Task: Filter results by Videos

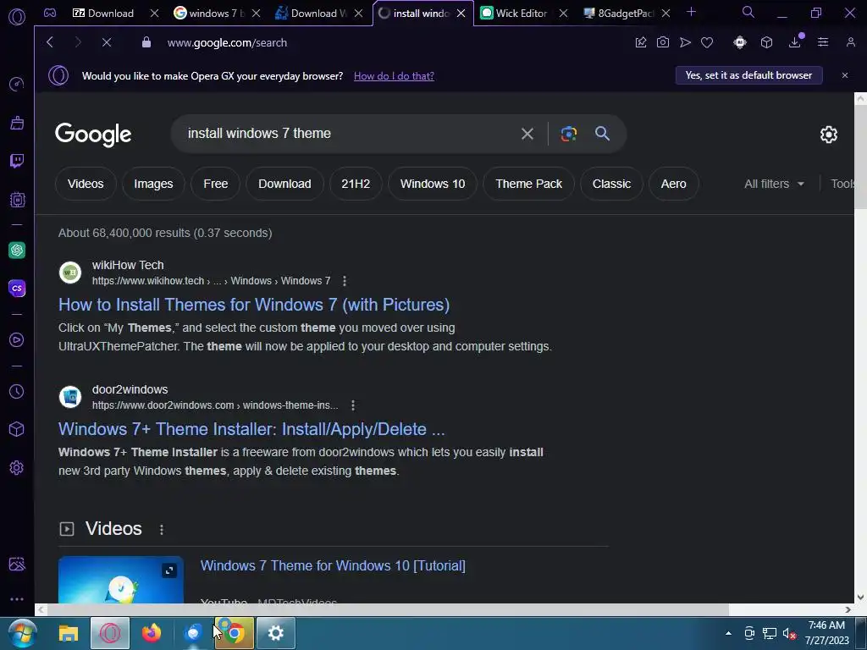Action: 86,184
